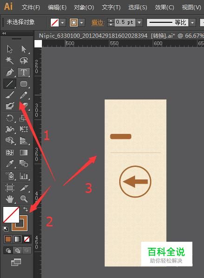This screenshot has width=204, height=278.
Task: Select the Paintbrush tool
Action: coord(10,95)
